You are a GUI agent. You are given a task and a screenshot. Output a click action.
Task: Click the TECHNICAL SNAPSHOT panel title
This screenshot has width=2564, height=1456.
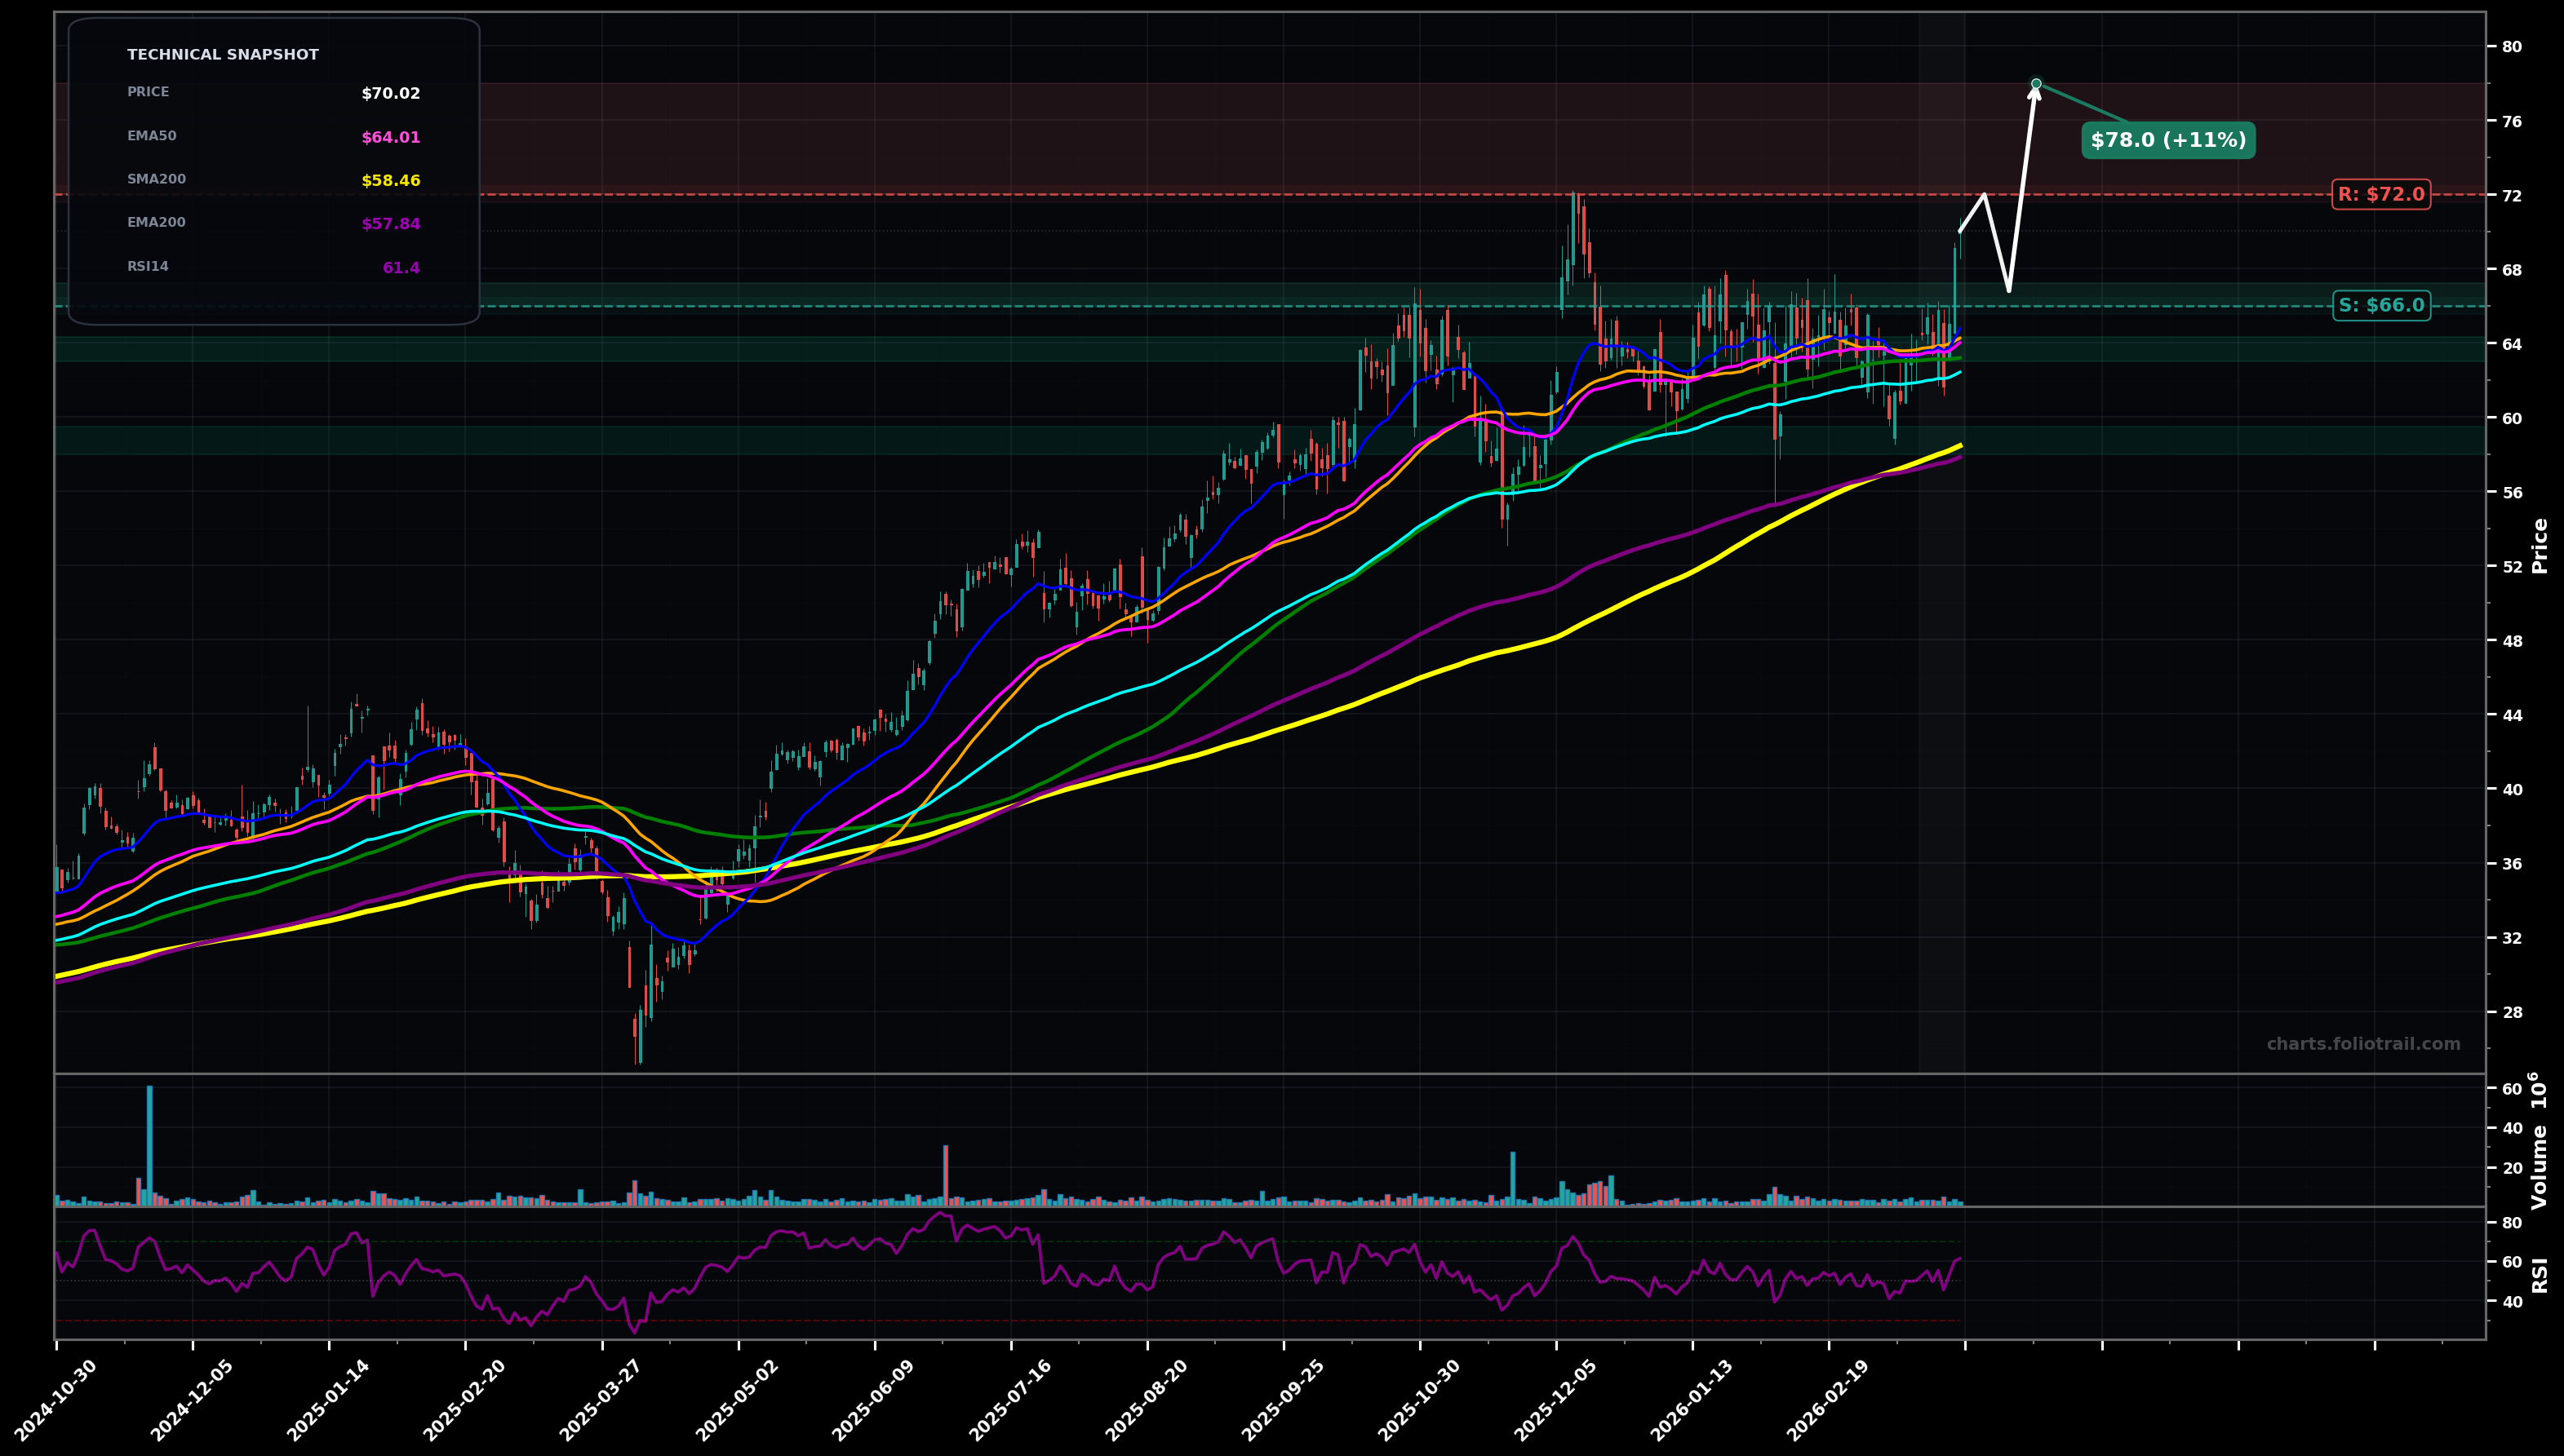(x=222, y=54)
